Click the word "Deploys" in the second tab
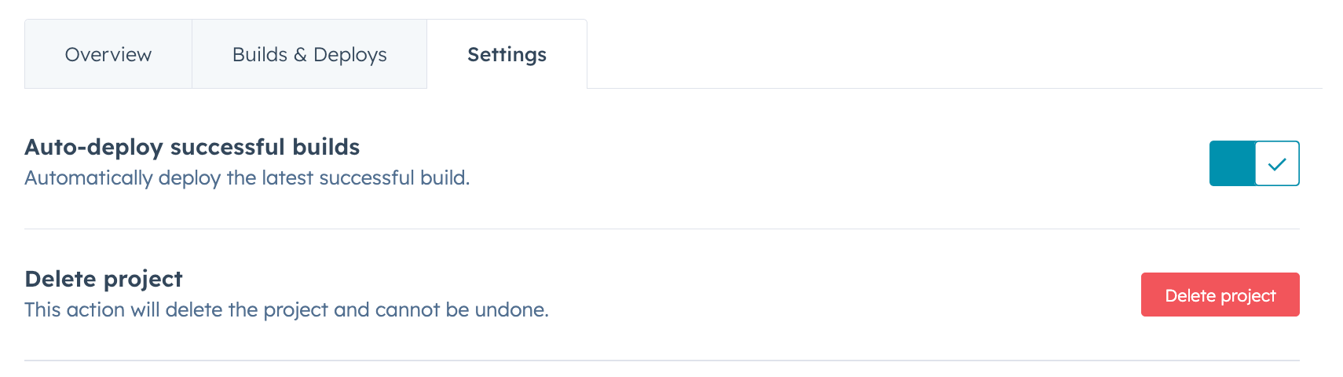Image resolution: width=1343 pixels, height=377 pixels. tap(350, 54)
